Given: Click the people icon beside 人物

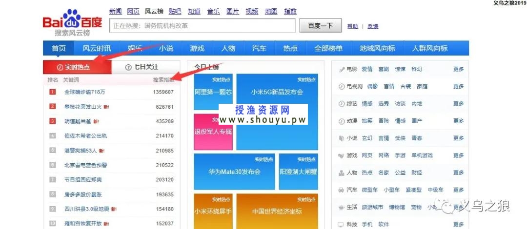Looking at the screenshot, I should pyautogui.click(x=342, y=172).
